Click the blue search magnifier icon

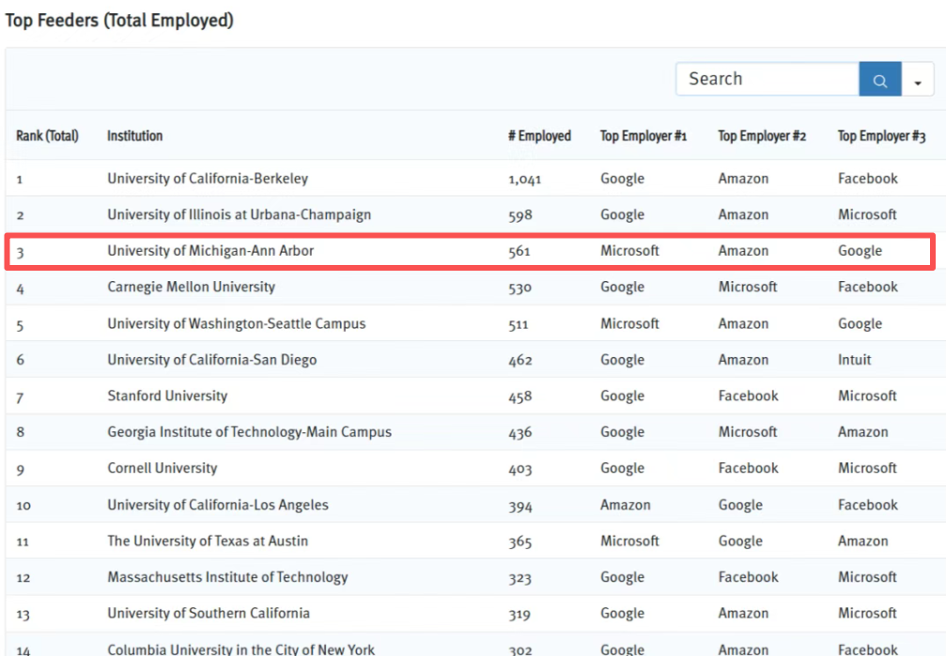pyautogui.click(x=880, y=80)
